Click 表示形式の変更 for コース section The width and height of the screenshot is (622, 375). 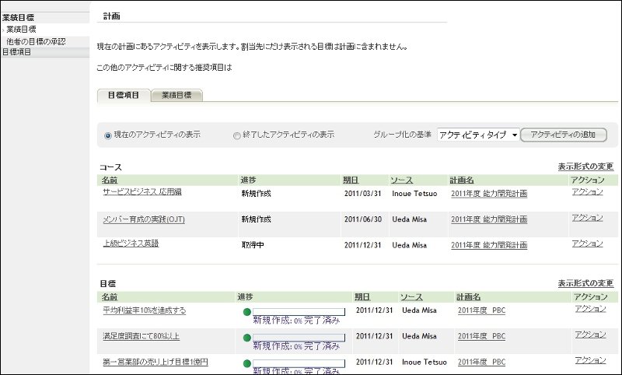click(585, 166)
